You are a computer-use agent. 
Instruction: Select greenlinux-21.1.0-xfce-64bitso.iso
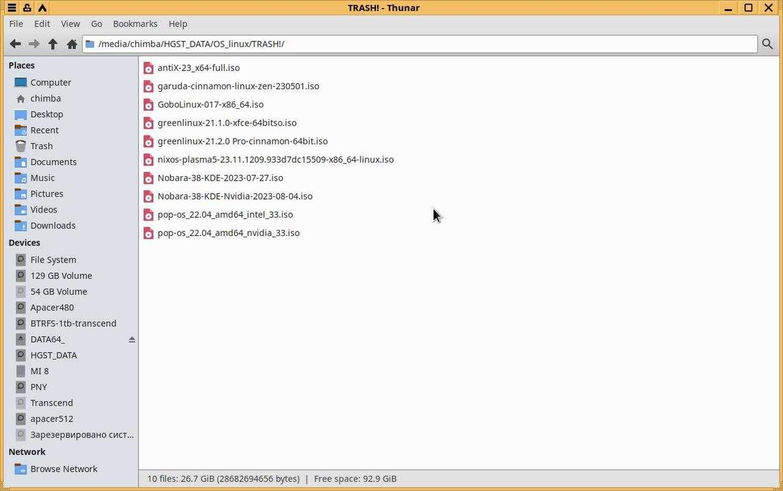227,123
